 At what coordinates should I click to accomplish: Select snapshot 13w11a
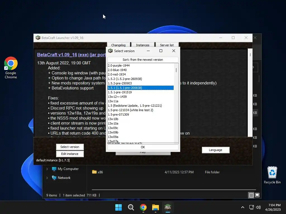[140, 101]
